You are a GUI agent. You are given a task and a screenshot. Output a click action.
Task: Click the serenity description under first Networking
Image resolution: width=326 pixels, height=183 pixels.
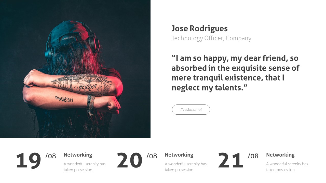pyautogui.click(x=85, y=167)
